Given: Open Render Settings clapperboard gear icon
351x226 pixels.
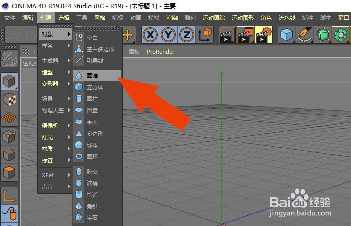Looking at the screenshot, I should pos(263,35).
